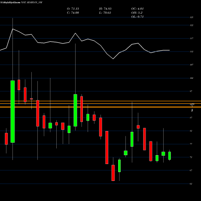Click the OL: 0.71 value
201x201 pixels.
point(137,16)
